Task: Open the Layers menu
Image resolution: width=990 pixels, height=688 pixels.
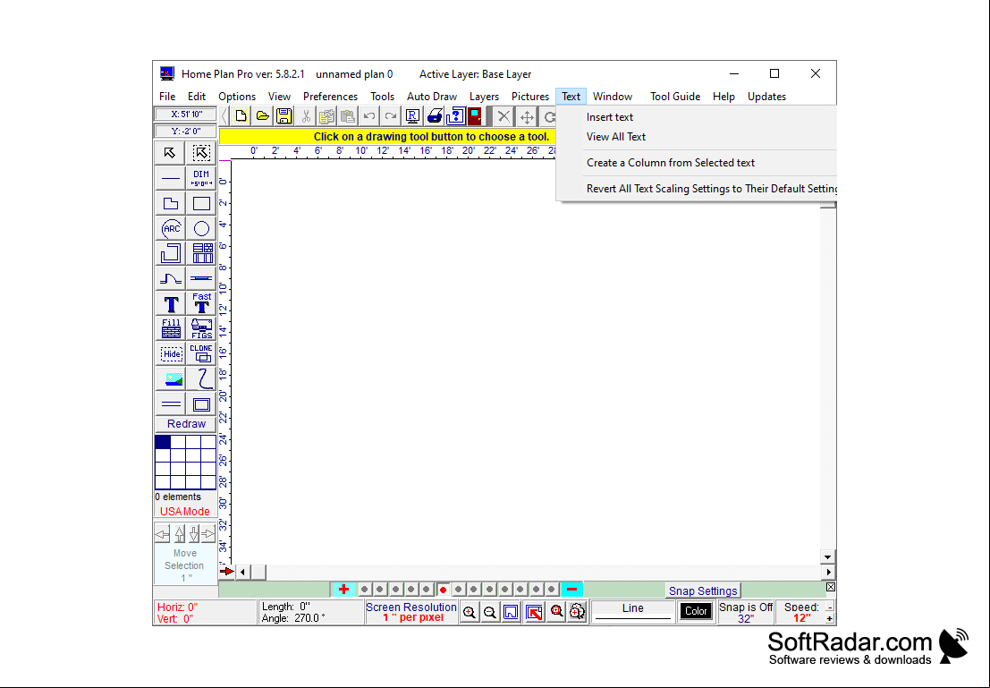Action: click(x=484, y=97)
